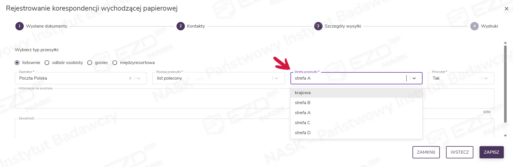Screen dimensions: 513x167
Task: Click step 2 circle Kontakty
Action: 180,26
